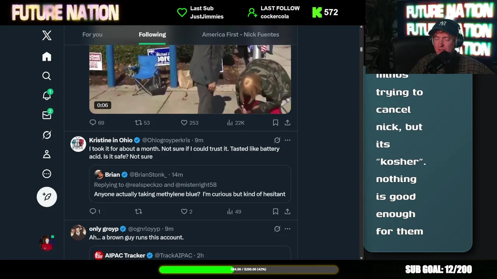Like the video post with 253 likes
Screen dimensions: 497x279
point(189,122)
